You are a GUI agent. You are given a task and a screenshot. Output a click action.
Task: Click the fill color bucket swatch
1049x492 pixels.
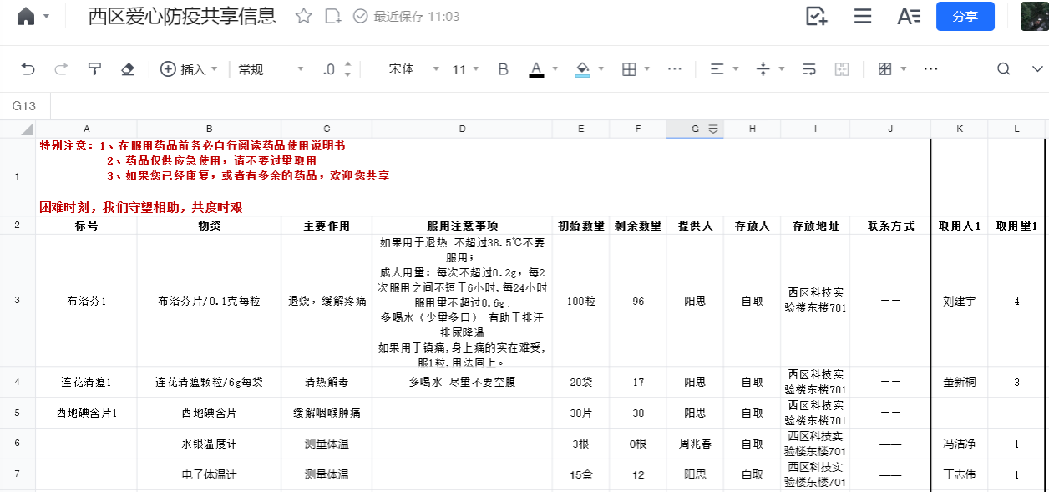tap(582, 69)
